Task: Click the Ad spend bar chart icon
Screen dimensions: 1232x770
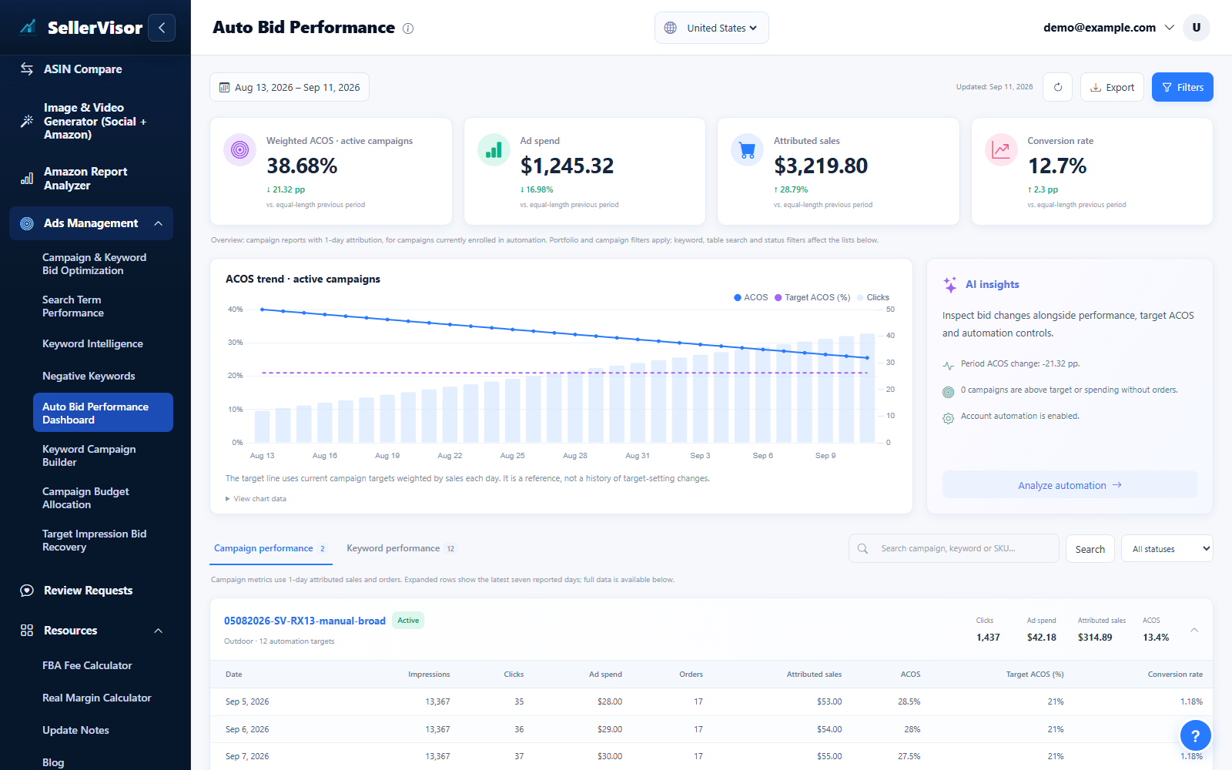Action: coord(494,149)
